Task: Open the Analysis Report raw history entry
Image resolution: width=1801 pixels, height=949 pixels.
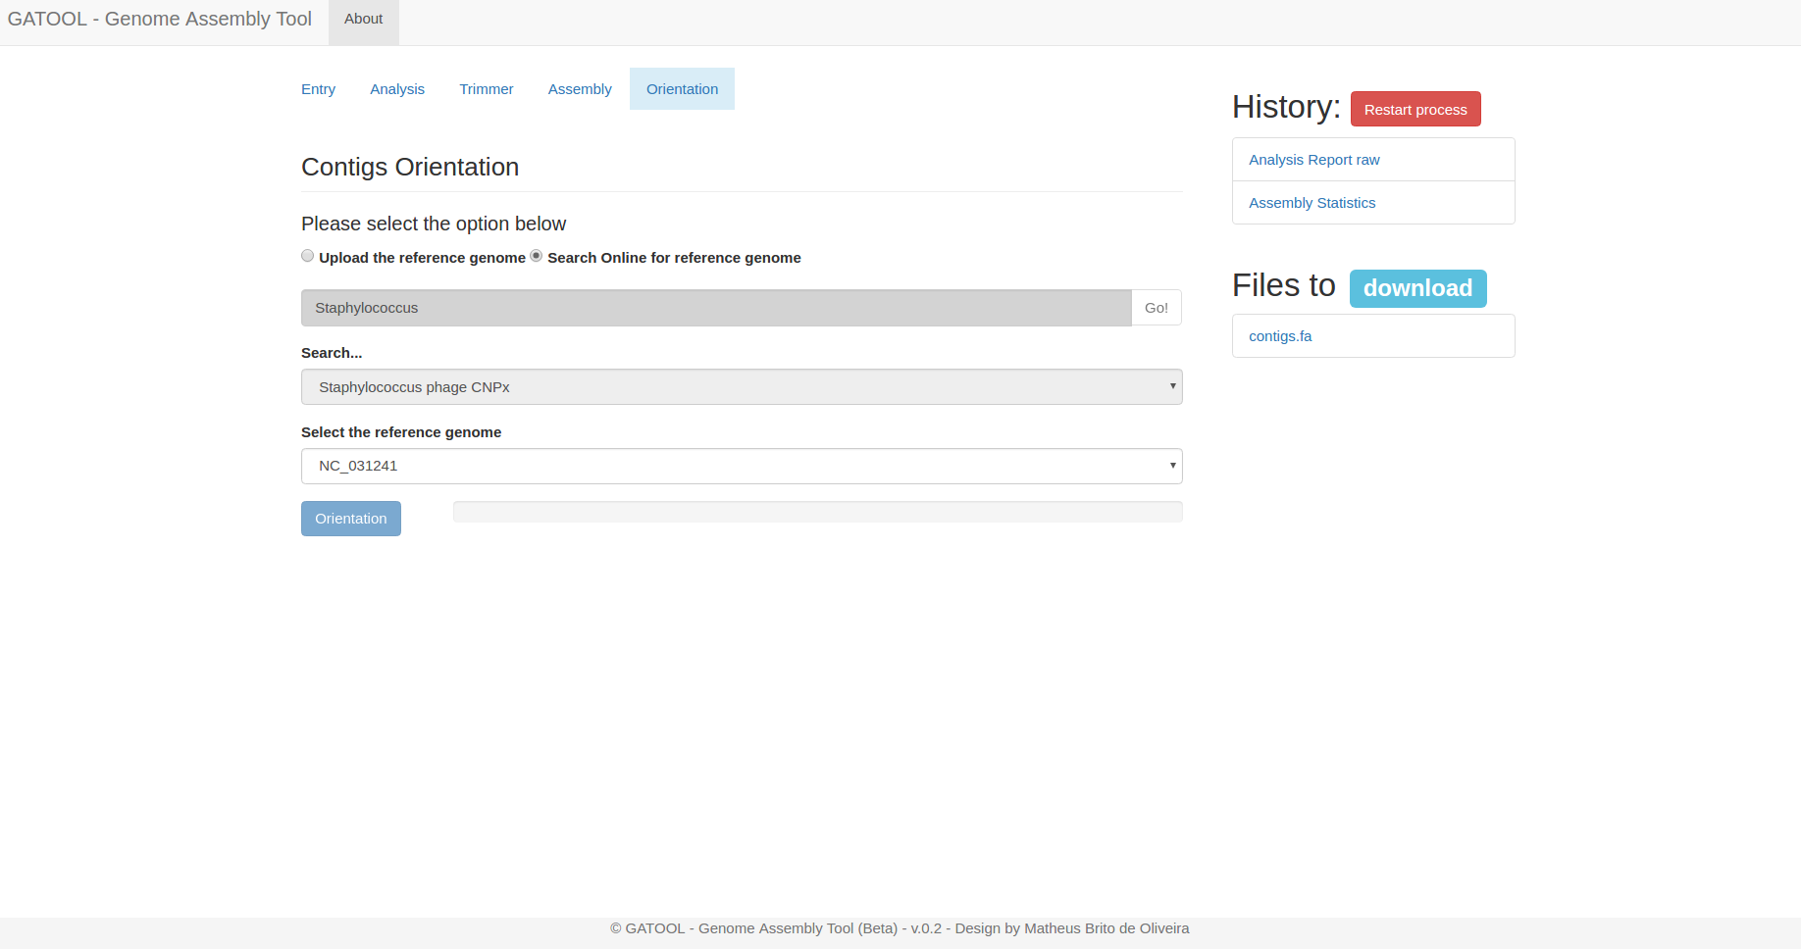Action: coord(1313,159)
